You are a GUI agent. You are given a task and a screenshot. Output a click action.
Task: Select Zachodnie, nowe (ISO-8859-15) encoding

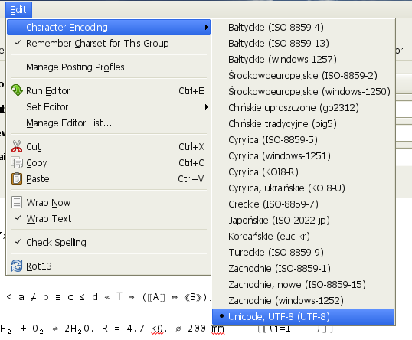[303, 284]
